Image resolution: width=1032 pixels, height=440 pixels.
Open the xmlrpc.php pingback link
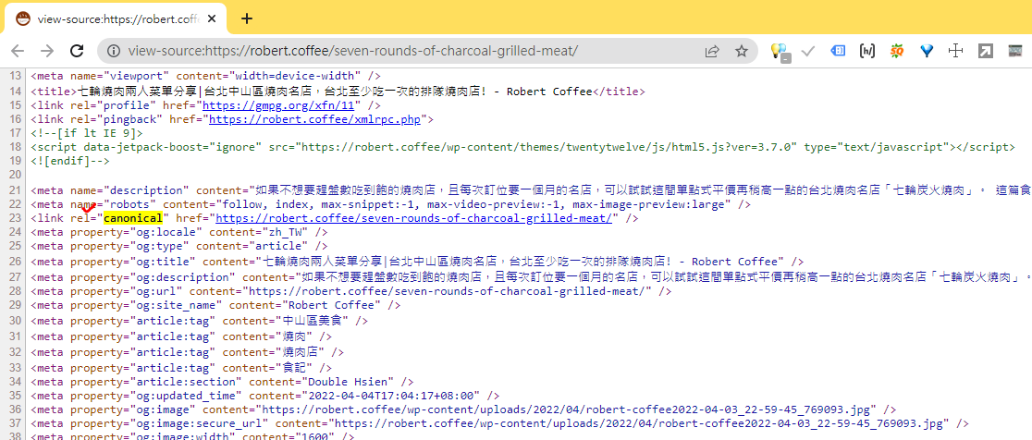pos(314,119)
